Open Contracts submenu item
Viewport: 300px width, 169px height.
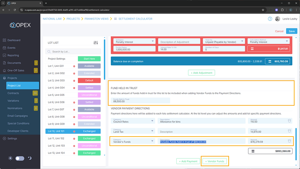click(x=13, y=93)
